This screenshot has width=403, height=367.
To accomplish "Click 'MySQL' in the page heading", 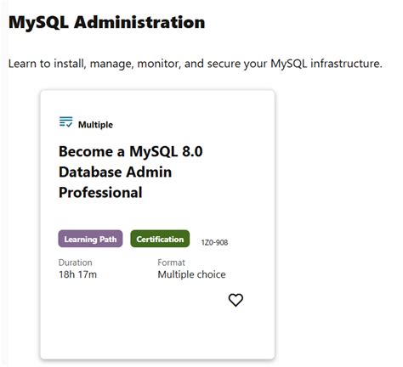I will tap(38, 22).
